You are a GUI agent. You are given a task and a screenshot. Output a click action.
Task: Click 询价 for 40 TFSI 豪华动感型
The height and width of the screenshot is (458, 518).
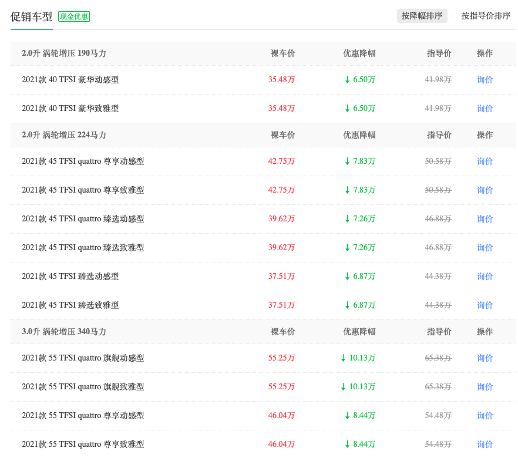pyautogui.click(x=485, y=80)
